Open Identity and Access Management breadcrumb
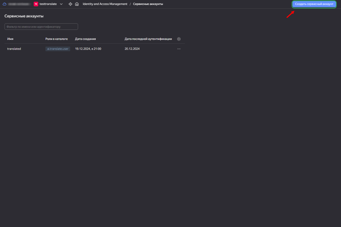This screenshot has height=227, width=341. point(105,4)
